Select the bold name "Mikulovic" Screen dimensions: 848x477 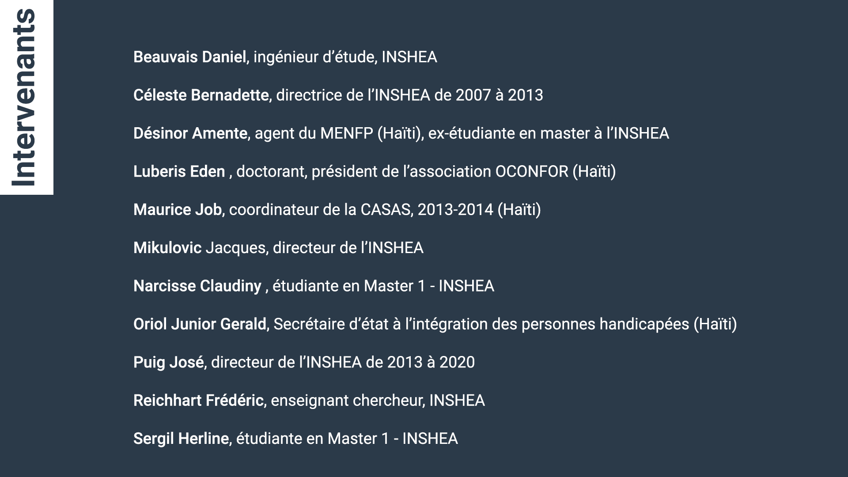click(x=167, y=248)
